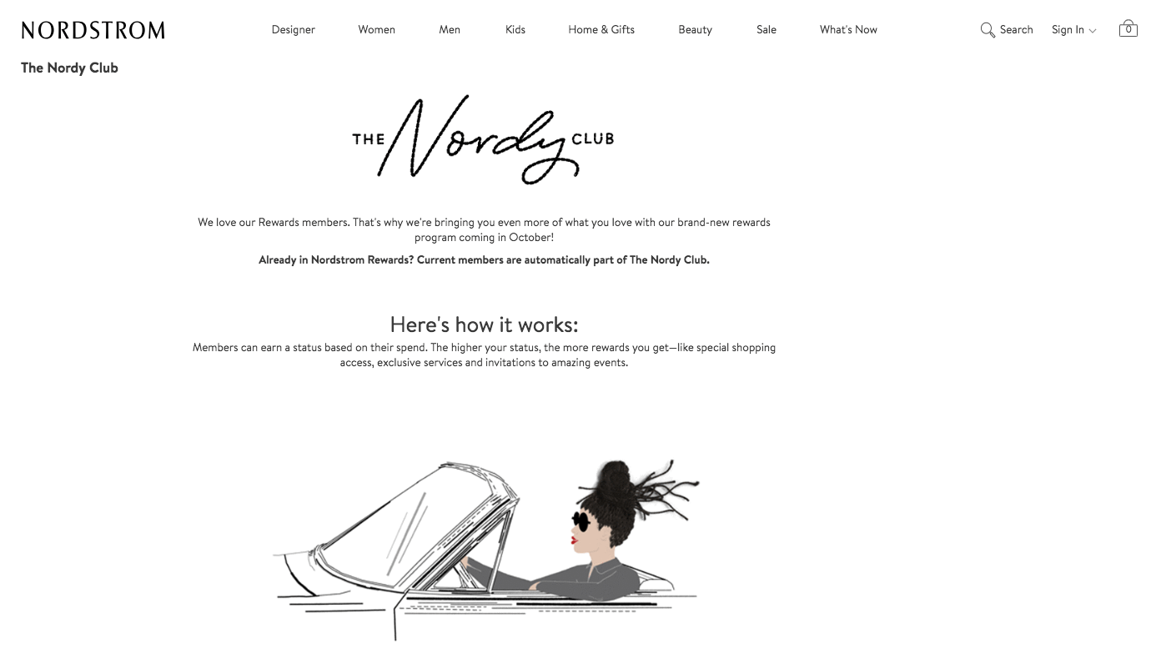Open the Women menu

(377, 30)
